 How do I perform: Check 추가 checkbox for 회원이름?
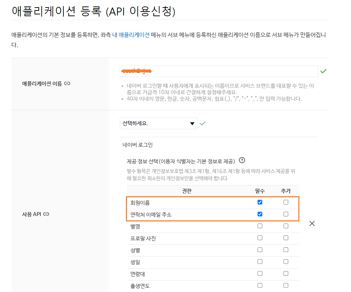point(286,202)
